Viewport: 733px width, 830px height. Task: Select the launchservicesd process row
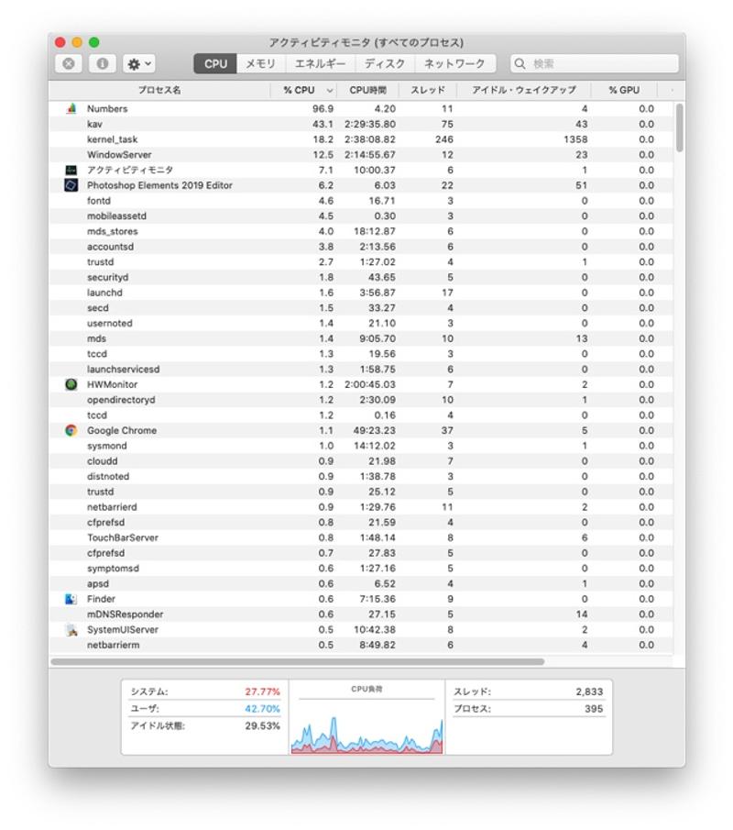[x=361, y=369]
